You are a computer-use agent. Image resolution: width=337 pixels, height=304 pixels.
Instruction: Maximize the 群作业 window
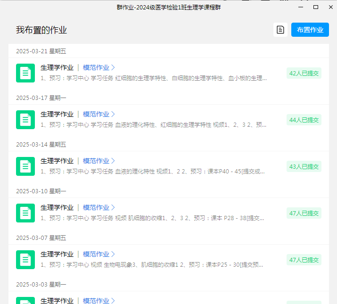316,7
